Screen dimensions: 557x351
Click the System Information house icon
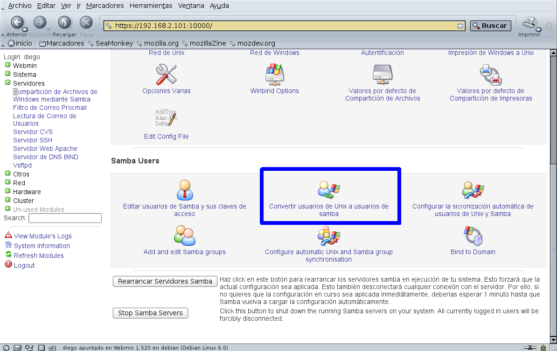pyautogui.click(x=8, y=245)
